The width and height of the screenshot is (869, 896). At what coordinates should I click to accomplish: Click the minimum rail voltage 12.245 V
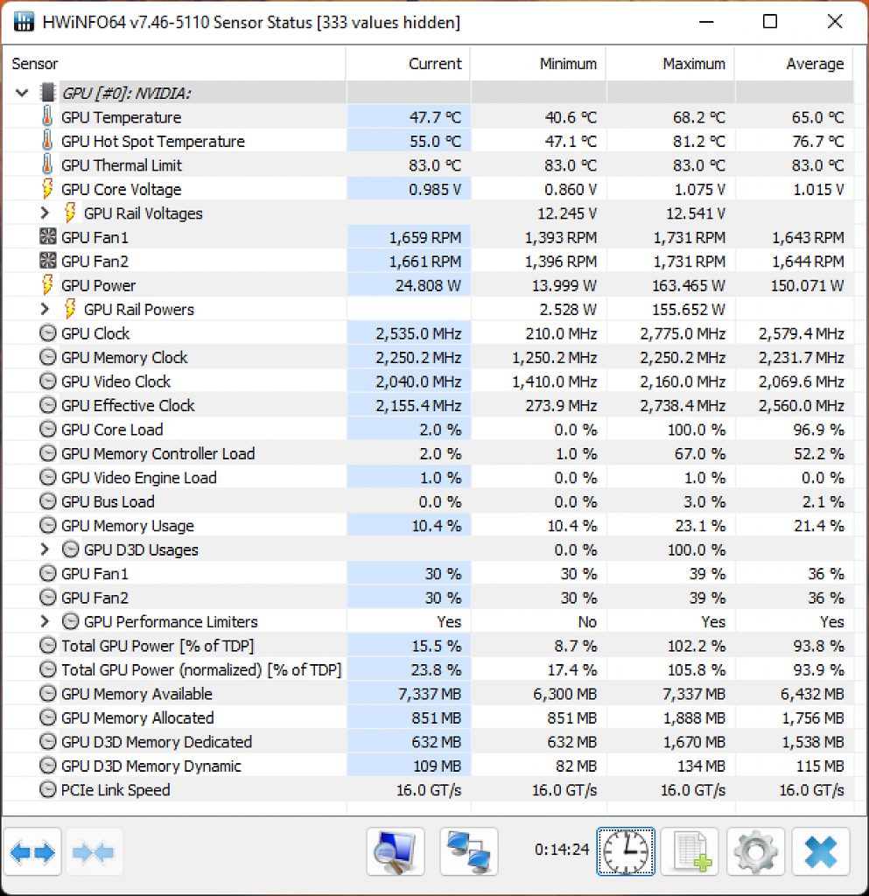567,213
